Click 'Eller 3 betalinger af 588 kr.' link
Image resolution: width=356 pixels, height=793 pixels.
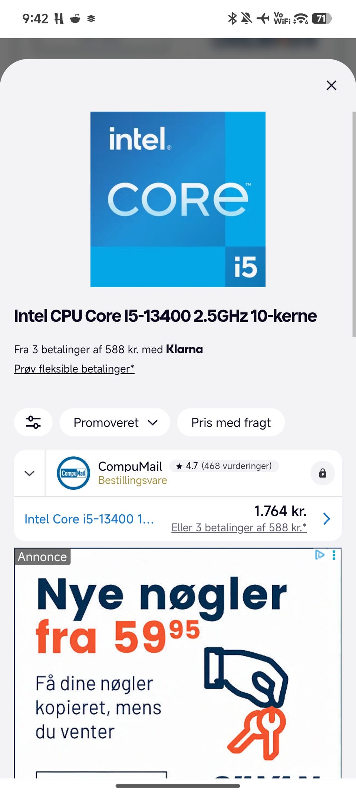(x=239, y=527)
